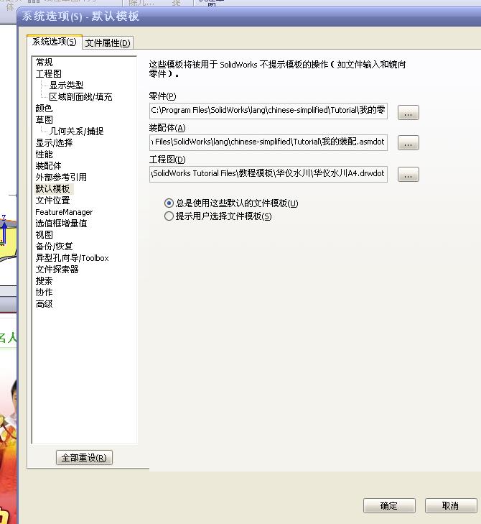This screenshot has height=524, width=481.
Task: Select 异型孔向导/Toolbox options
Action: (72, 258)
